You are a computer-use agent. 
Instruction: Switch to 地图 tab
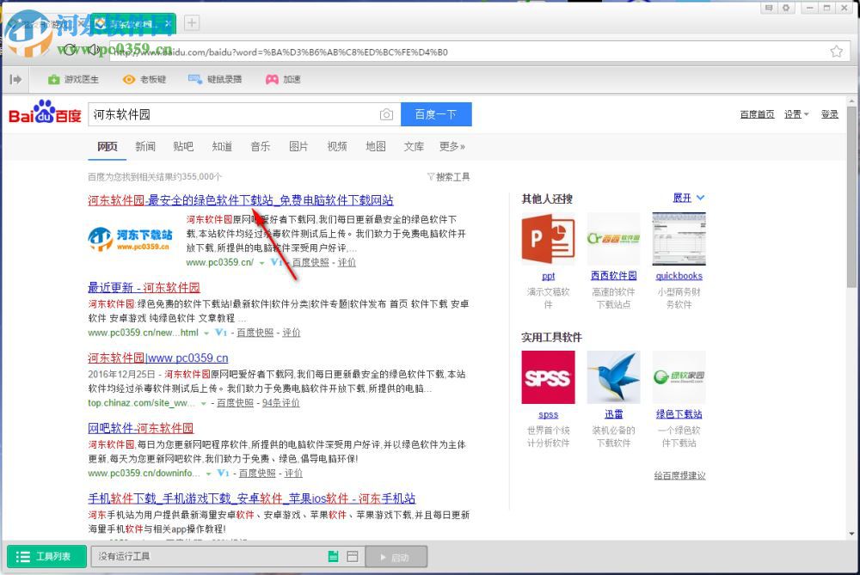[376, 146]
